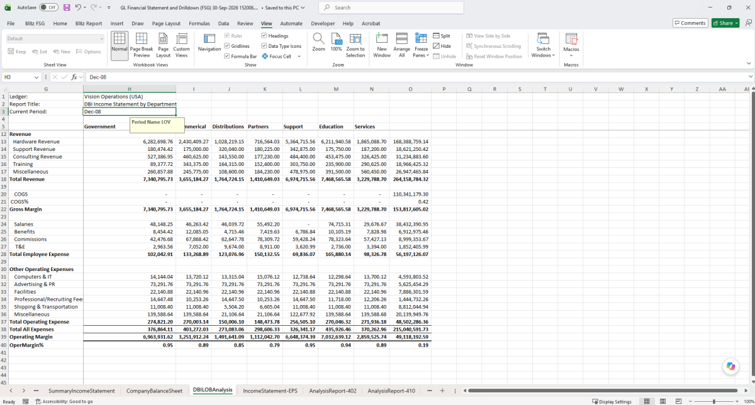Image resolution: width=755 pixels, height=405 pixels.
Task: Select column header P
Action: click(444, 89)
